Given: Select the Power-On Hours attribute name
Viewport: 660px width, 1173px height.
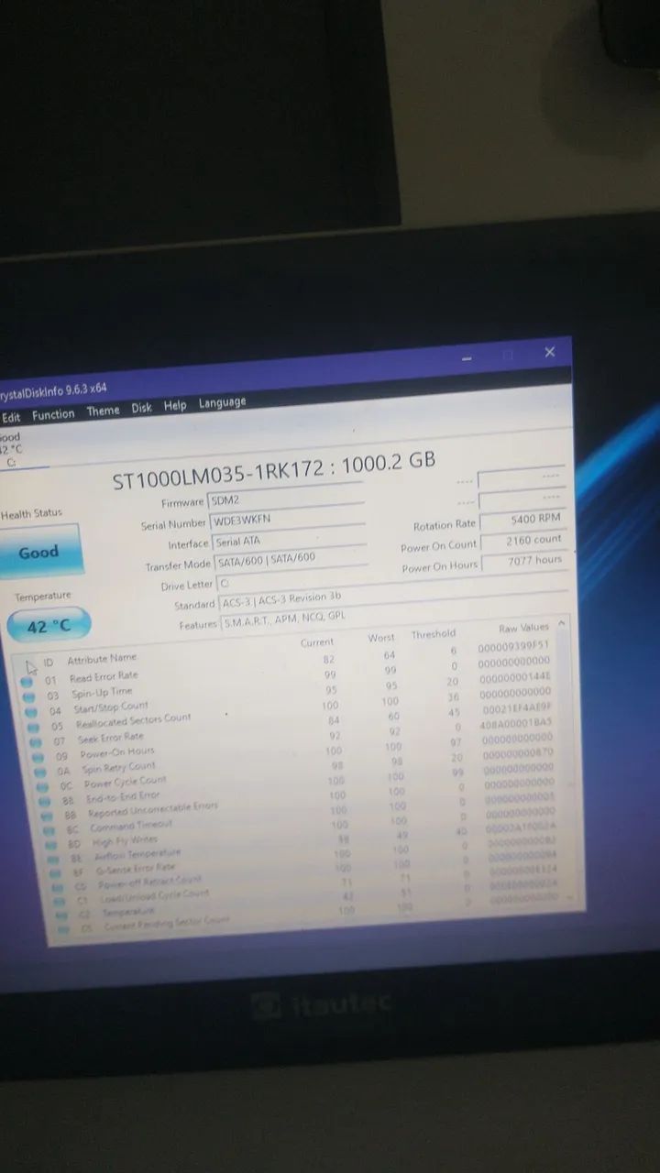Looking at the screenshot, I should (x=117, y=752).
